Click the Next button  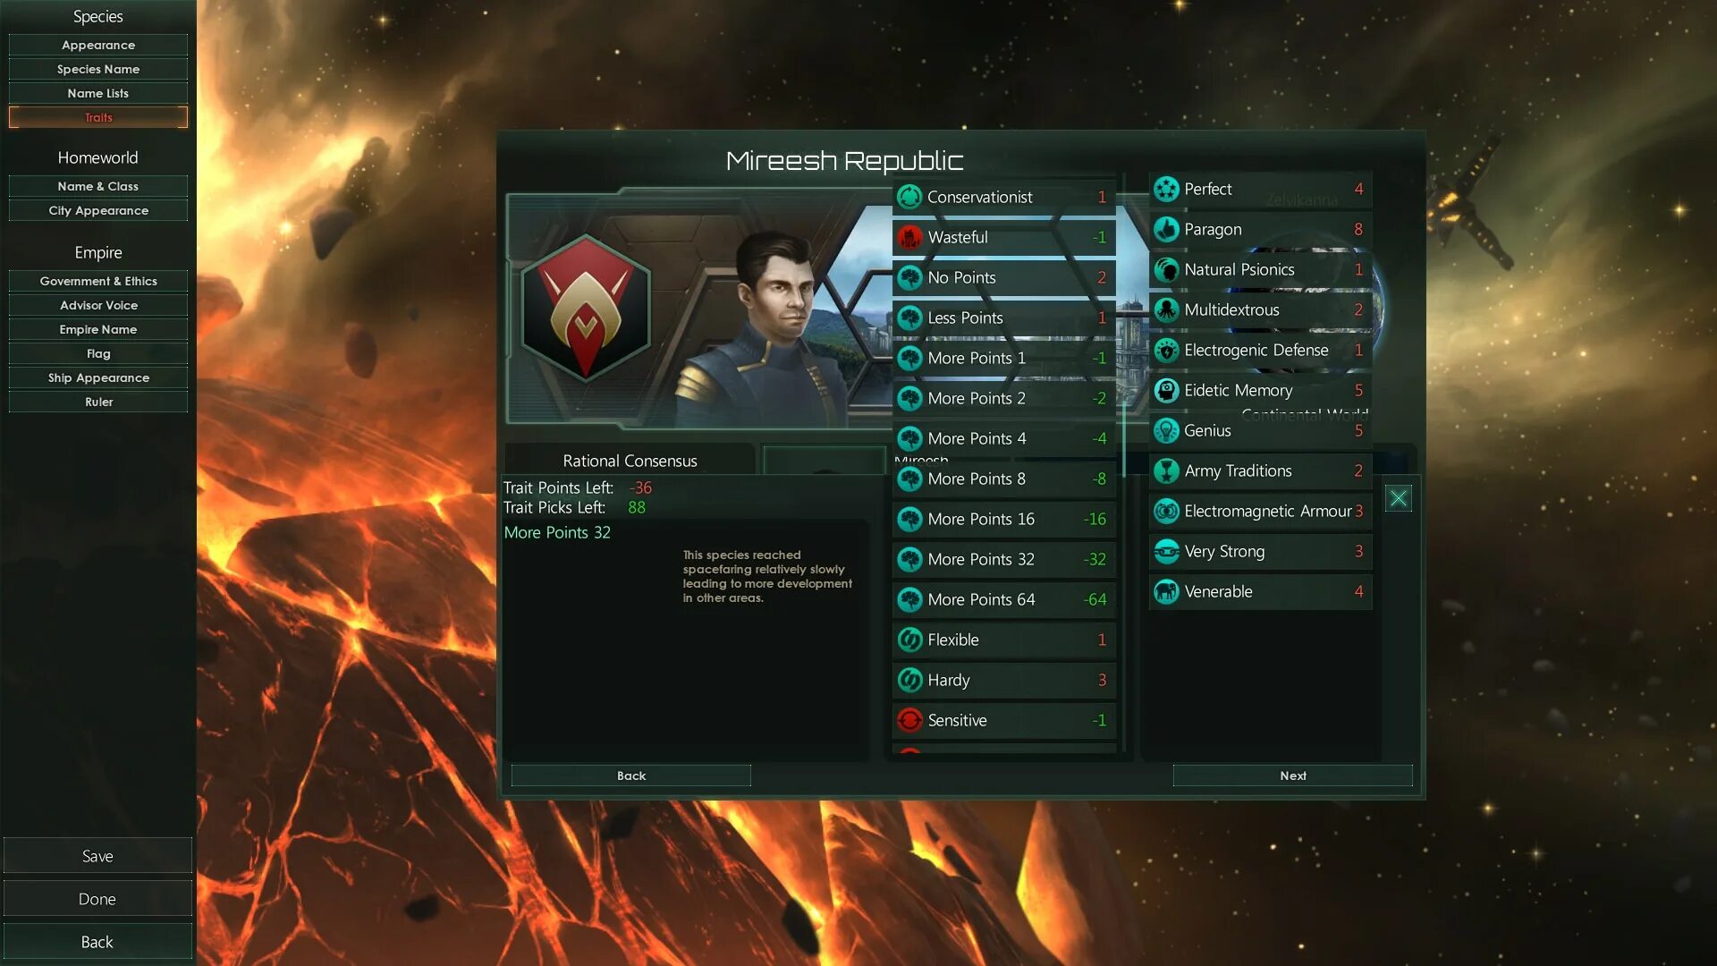[x=1293, y=775]
